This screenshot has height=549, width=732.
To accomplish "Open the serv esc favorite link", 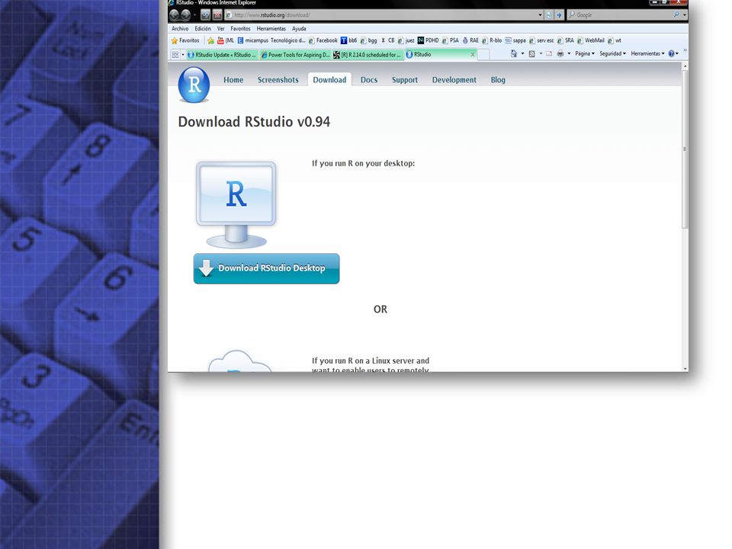I will click(x=541, y=40).
